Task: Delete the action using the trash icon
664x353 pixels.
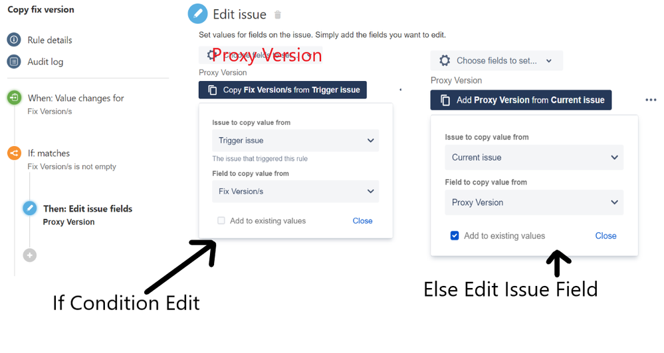Action: point(278,15)
